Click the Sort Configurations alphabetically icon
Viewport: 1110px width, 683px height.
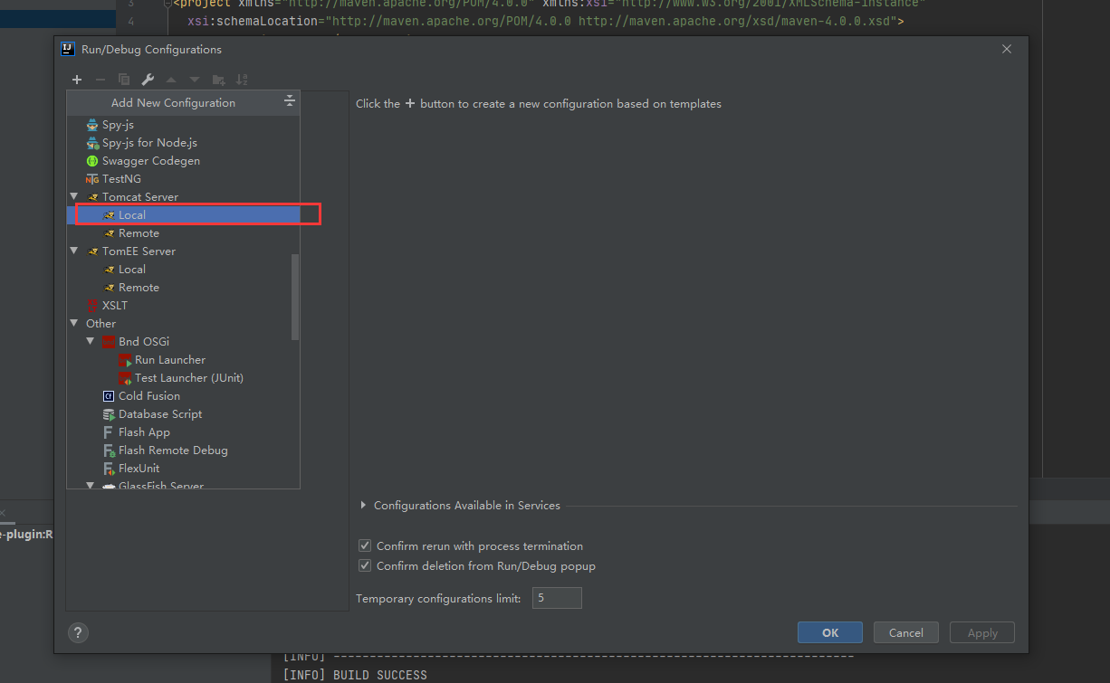pyautogui.click(x=242, y=80)
